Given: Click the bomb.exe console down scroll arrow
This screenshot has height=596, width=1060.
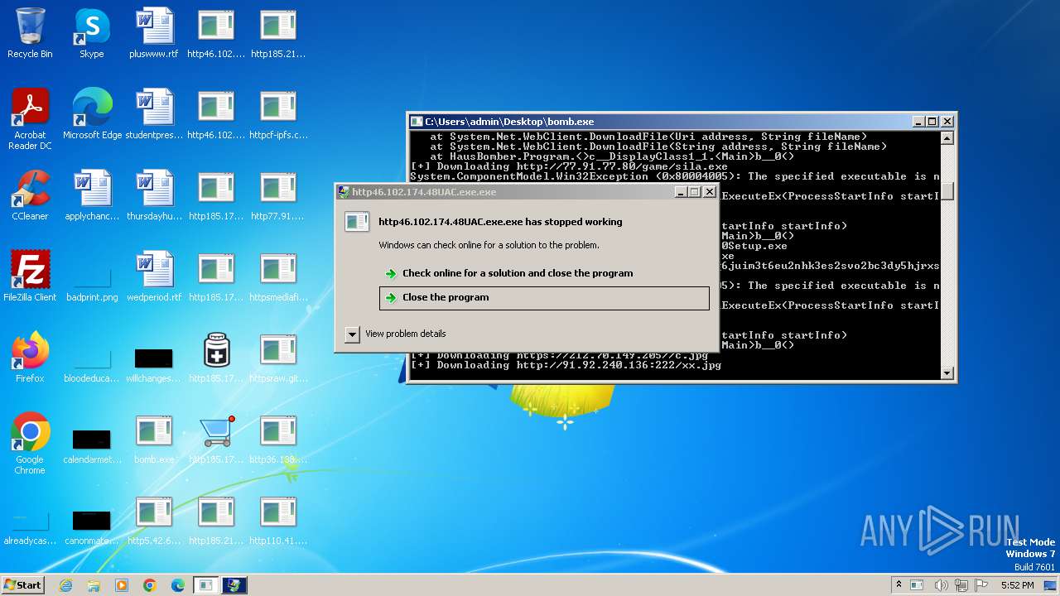Looking at the screenshot, I should pos(947,373).
